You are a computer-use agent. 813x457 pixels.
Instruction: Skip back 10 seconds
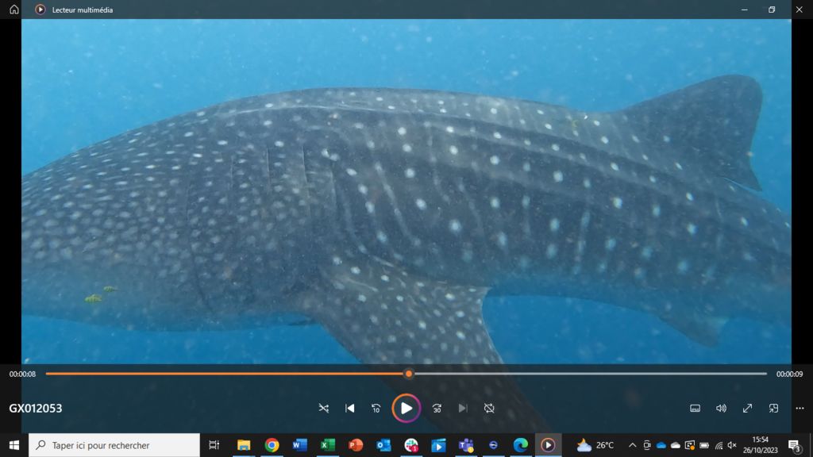click(376, 408)
